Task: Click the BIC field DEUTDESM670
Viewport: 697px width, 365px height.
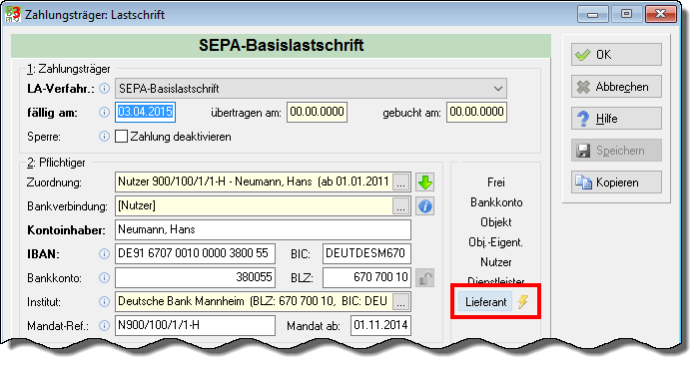Action: pyautogui.click(x=366, y=254)
